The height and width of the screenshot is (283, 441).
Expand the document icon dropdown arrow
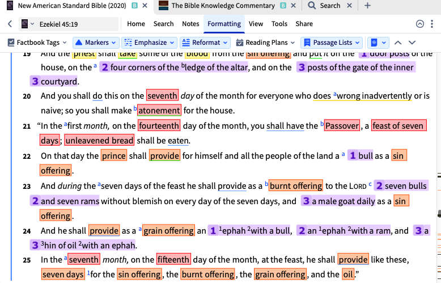(384, 43)
